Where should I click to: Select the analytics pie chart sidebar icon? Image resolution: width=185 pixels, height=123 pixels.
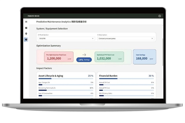point(26,39)
